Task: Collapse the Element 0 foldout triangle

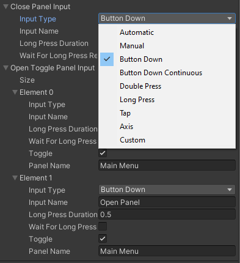Action: (x=15, y=92)
